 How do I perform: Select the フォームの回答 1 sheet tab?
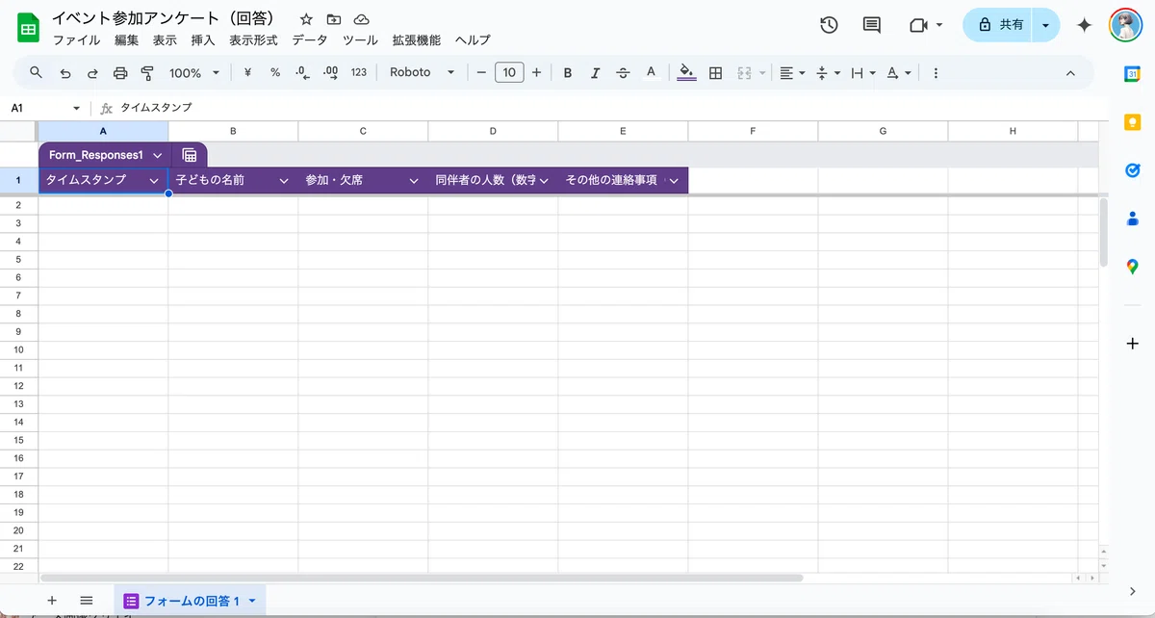190,601
